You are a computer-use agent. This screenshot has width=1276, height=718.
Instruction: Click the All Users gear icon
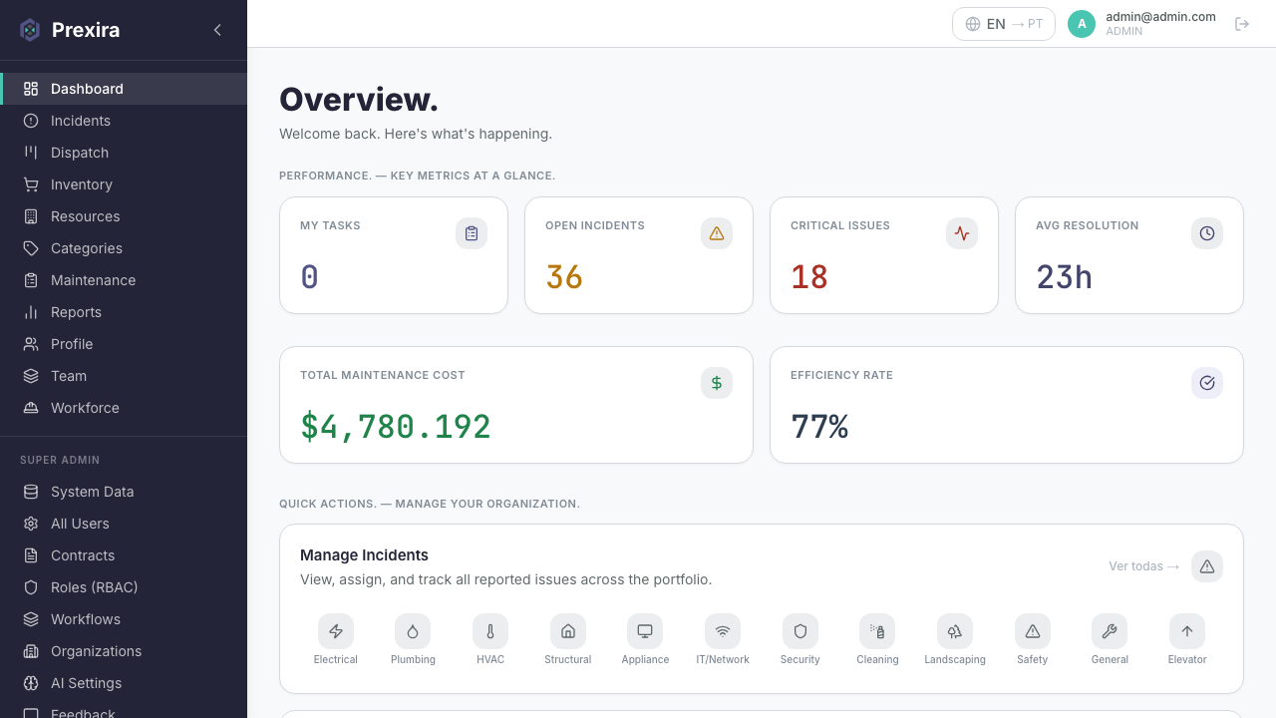point(31,524)
